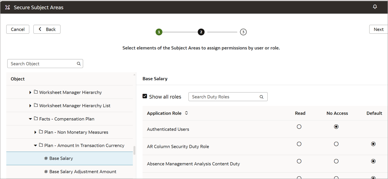Collapse the Facts - Compensation Plan node
Screen dimensions: 388x179
pyautogui.click(x=30, y=119)
